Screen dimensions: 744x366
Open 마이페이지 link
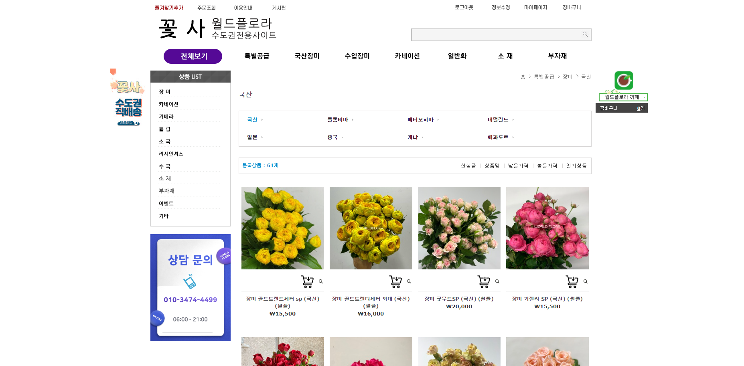pos(535,7)
